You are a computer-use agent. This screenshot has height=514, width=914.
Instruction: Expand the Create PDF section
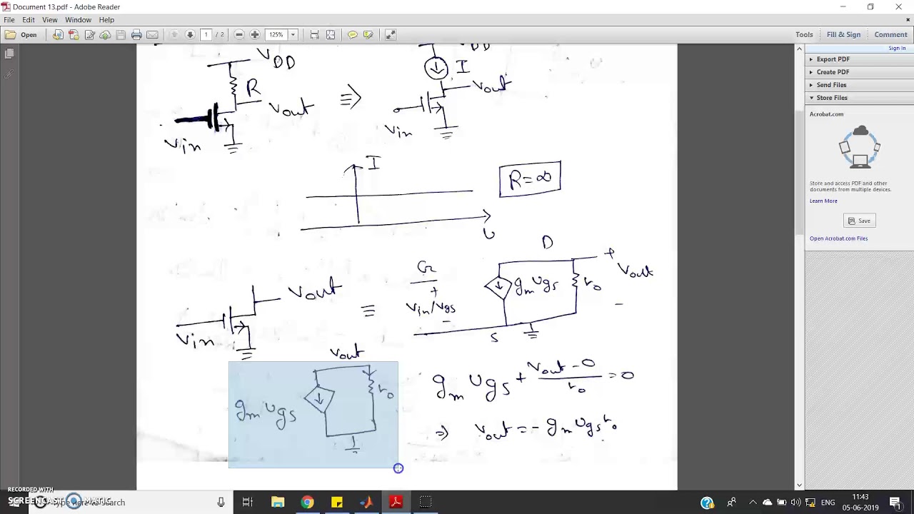point(859,72)
